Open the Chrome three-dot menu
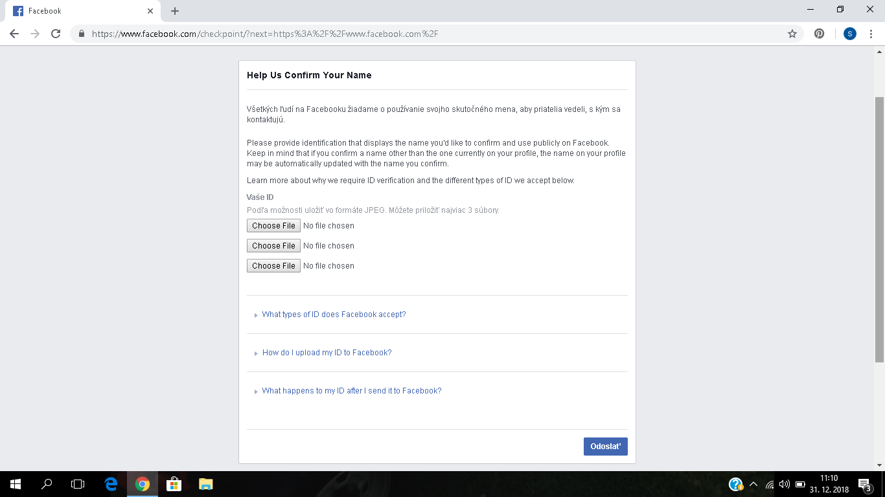 [871, 34]
